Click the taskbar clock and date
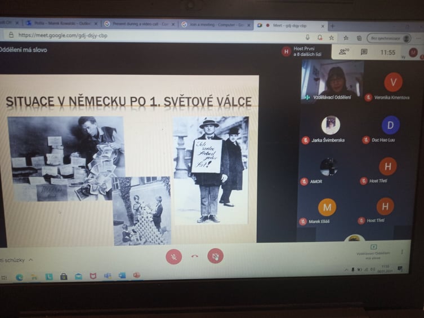This screenshot has height=318, width=424. [385, 269]
